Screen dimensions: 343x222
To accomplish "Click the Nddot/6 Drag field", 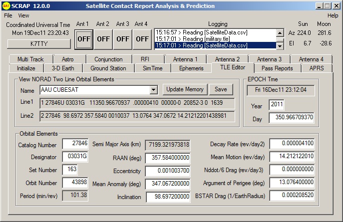I will click(292, 170).
